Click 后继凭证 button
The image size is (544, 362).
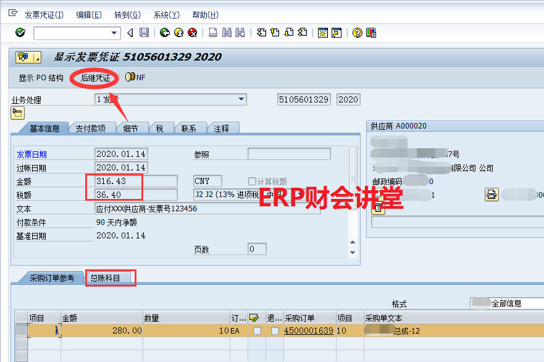click(x=96, y=78)
